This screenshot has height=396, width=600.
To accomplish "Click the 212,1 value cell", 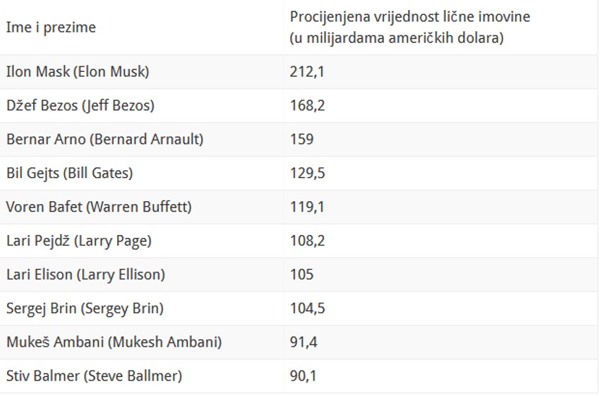I will pyautogui.click(x=307, y=71).
